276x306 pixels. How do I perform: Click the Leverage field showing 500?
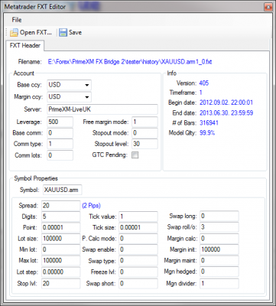(60, 122)
